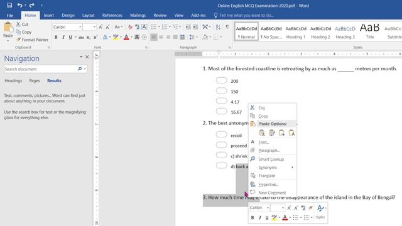Apply text highlight color in ribbon

click(116, 38)
